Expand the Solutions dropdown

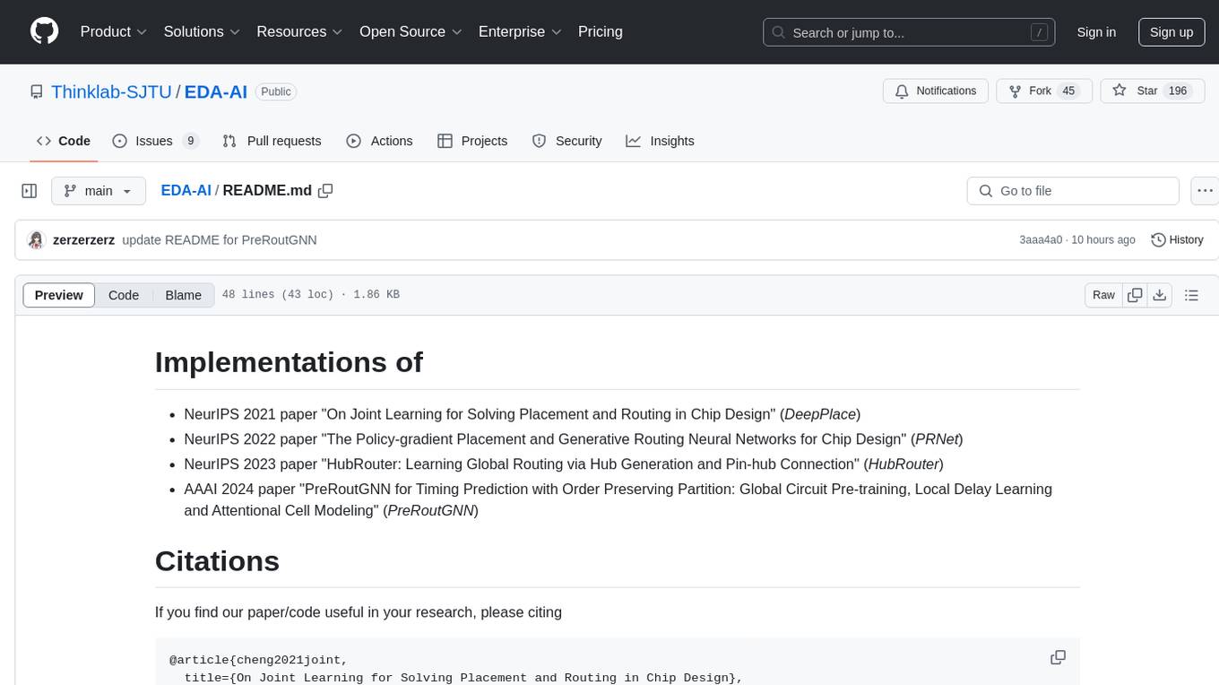[202, 31]
